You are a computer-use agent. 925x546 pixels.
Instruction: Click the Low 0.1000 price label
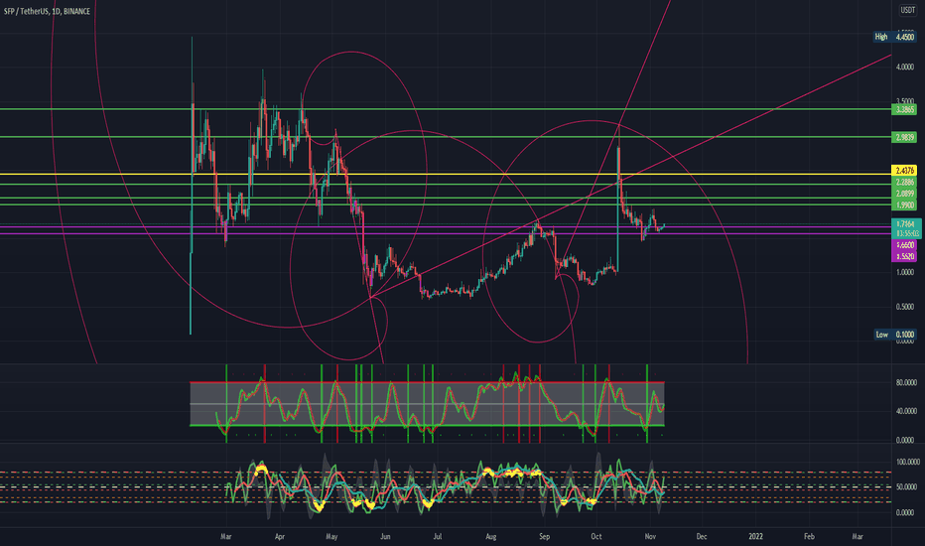pos(895,335)
